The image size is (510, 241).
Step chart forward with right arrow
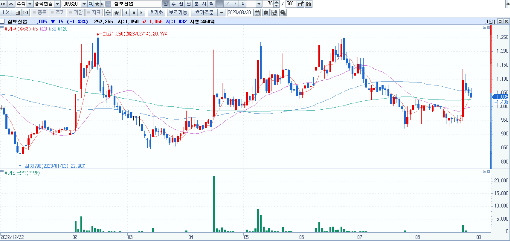pyautogui.click(x=141, y=13)
